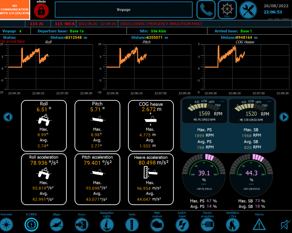
Task: Open the Doors page icon
Action: (82, 225)
